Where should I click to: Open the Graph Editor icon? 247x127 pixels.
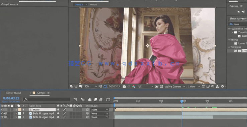coord(108,99)
